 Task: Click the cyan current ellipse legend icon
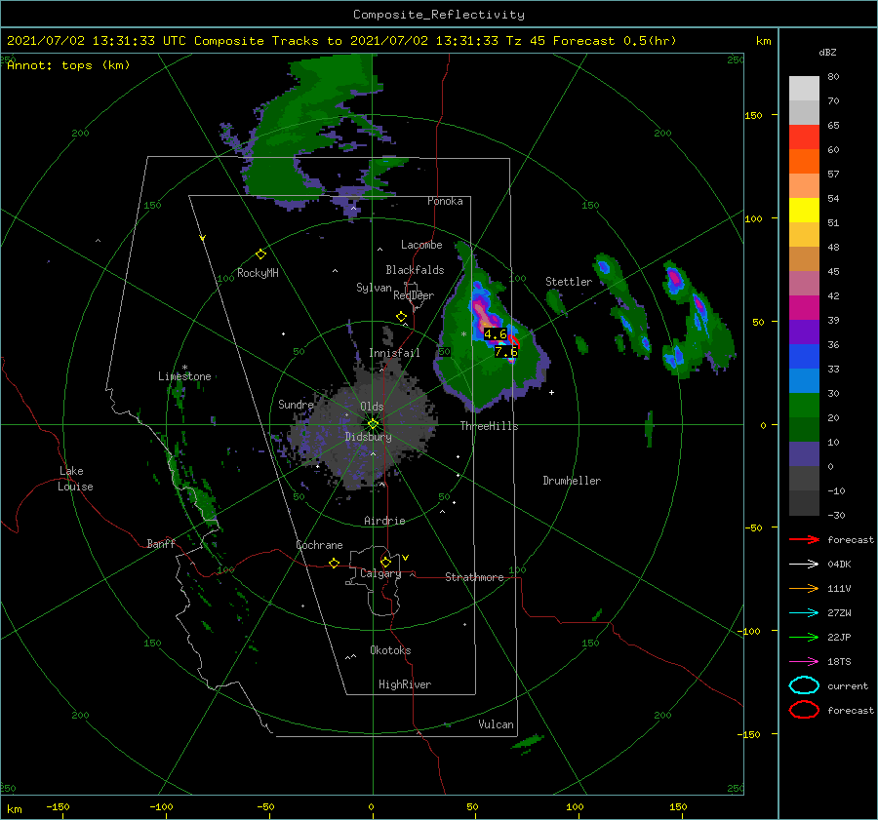pos(804,685)
